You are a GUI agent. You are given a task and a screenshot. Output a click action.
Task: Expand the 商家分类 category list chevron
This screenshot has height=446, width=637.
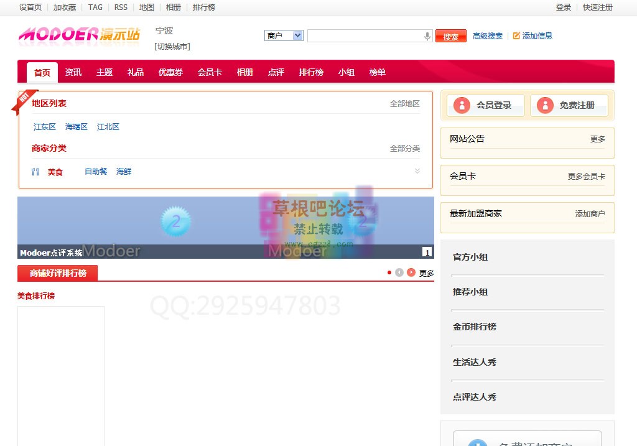pyautogui.click(x=417, y=171)
